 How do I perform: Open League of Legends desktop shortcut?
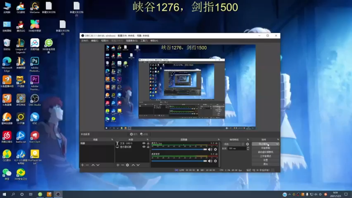coord(21,46)
